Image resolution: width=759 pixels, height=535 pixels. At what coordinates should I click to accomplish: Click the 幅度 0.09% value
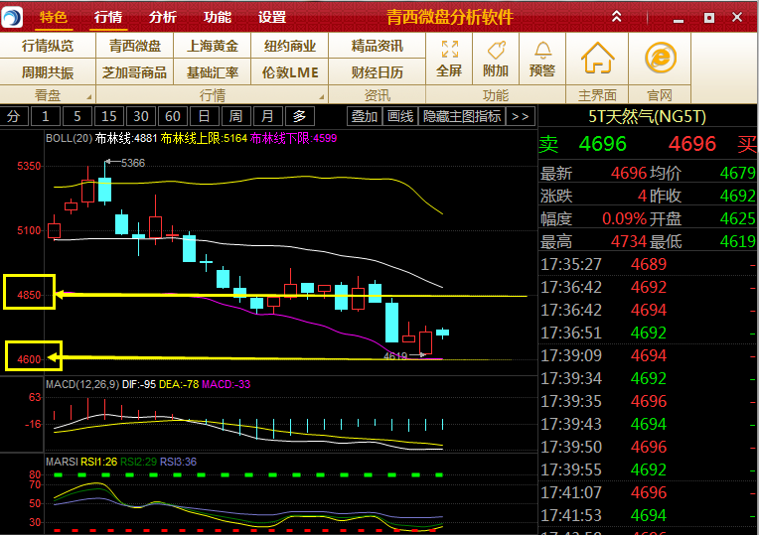[625, 218]
